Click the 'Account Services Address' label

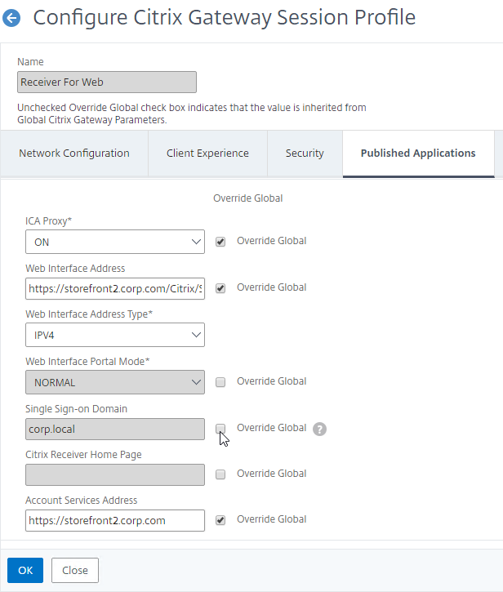(81, 501)
